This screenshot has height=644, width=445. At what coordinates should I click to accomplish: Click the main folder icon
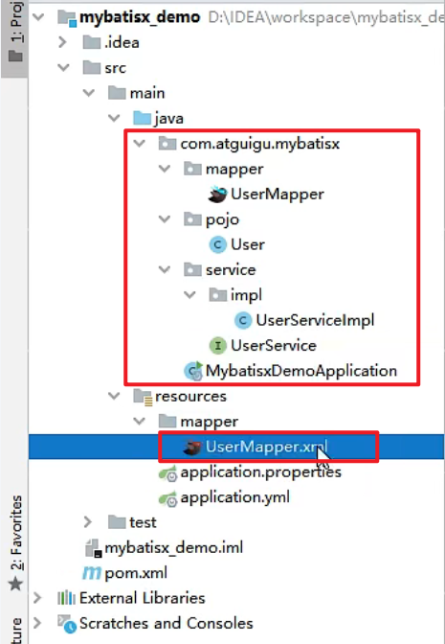(117, 93)
